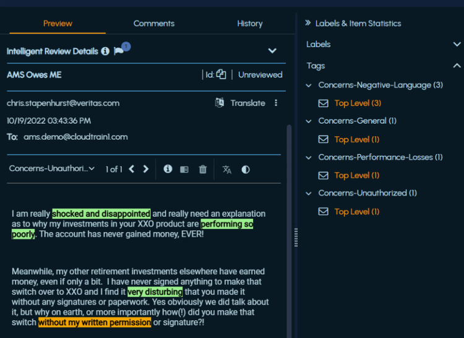Collapse the Concerns-Performance-Losses (1) tag group
The image size is (464, 338).
click(309, 158)
